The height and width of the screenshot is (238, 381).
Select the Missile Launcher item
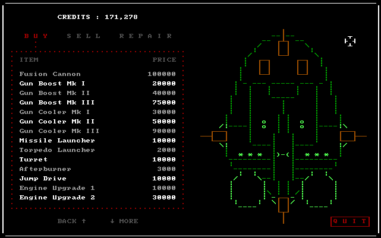click(57, 141)
